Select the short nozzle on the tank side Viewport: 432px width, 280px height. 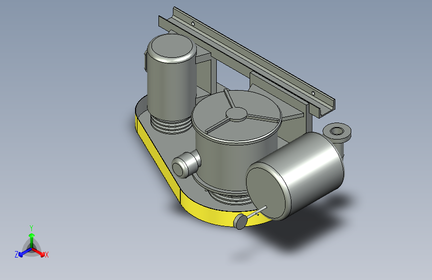[186, 164]
